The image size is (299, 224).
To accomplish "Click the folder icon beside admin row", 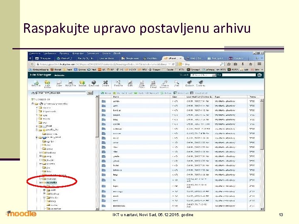I will point(103,101).
